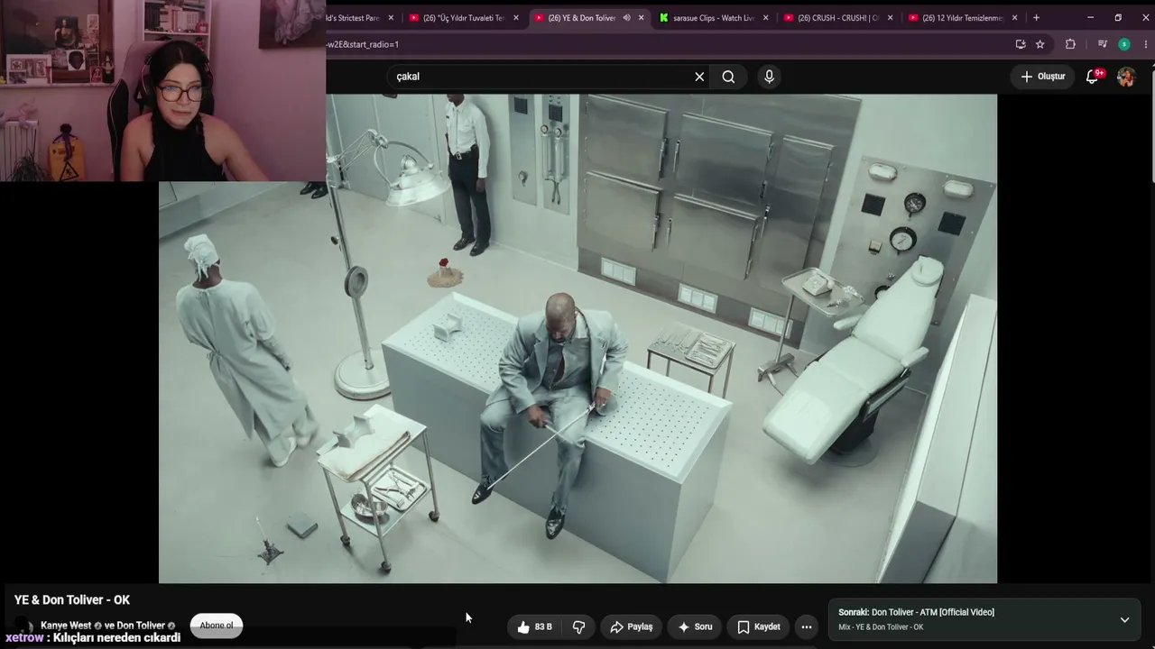The image size is (1155, 649).
Task: Open Chrome's three-dot menu
Action: tap(1145, 44)
